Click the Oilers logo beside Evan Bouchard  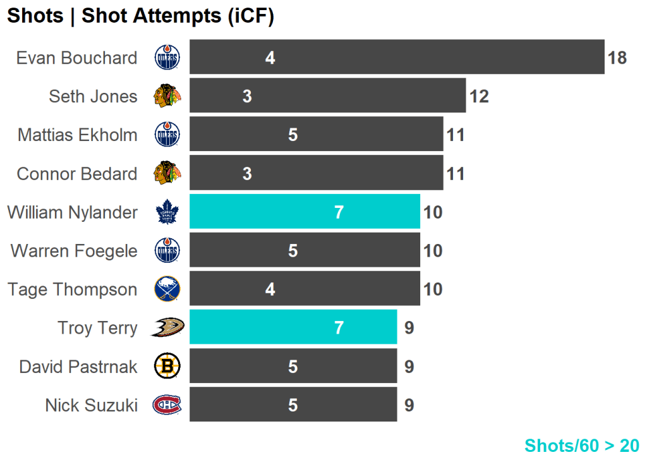click(x=167, y=58)
